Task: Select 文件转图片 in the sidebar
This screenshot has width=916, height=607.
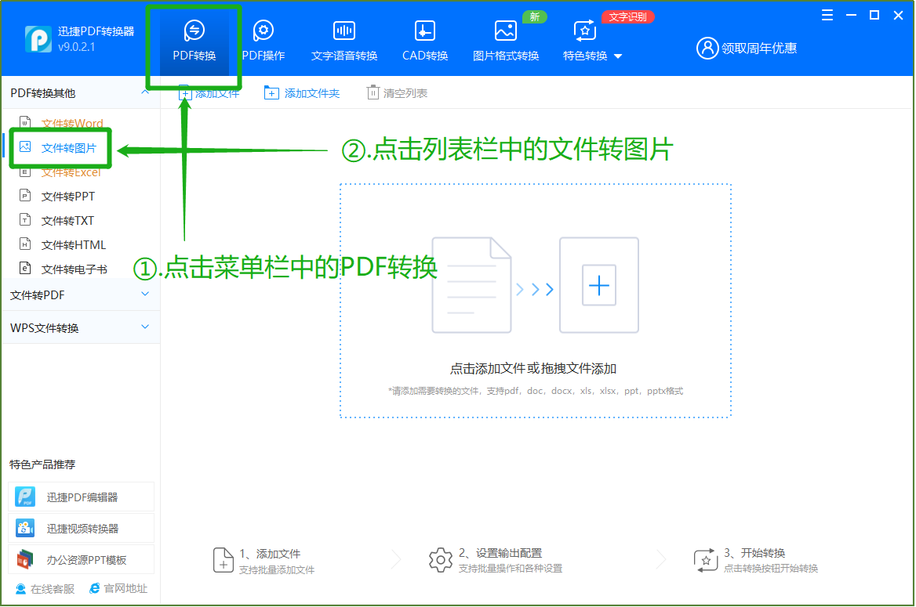Action: (68, 148)
